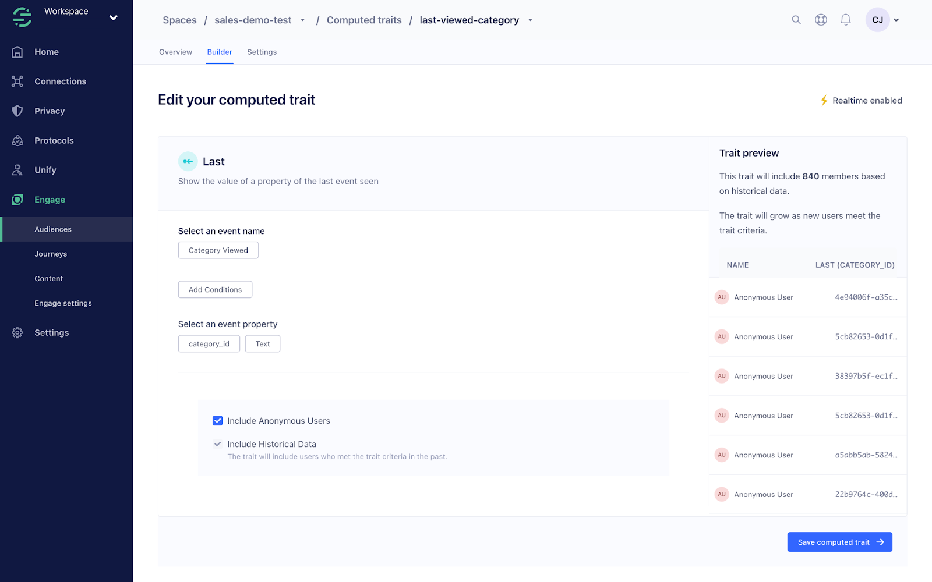Image resolution: width=932 pixels, height=582 pixels.
Task: Open the sales-demo-test space dropdown
Action: tap(302, 19)
